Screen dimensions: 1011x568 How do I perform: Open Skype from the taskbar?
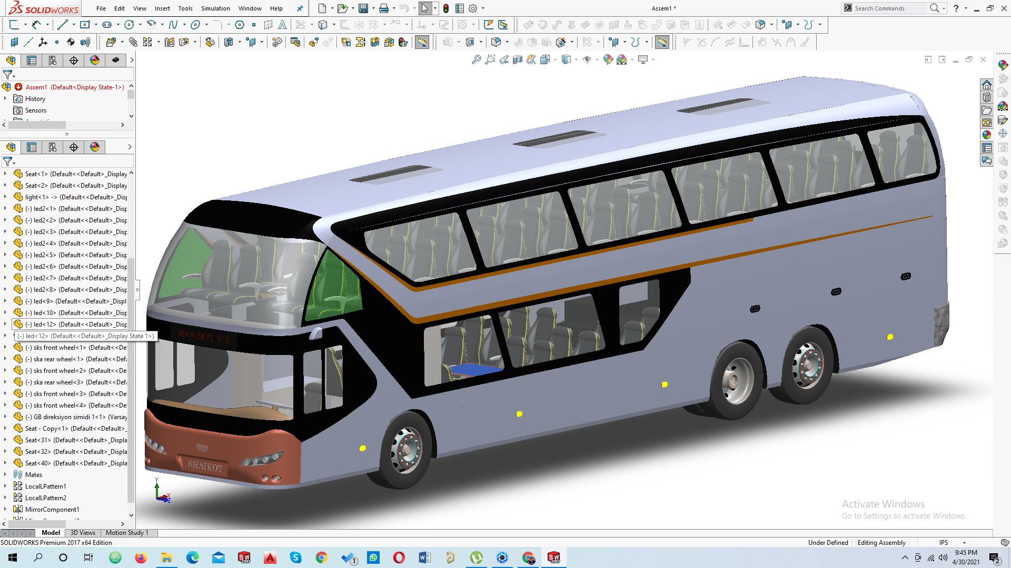(x=295, y=557)
